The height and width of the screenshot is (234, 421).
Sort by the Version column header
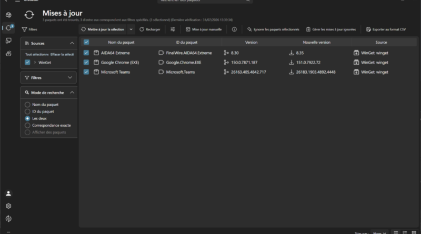pyautogui.click(x=252, y=42)
